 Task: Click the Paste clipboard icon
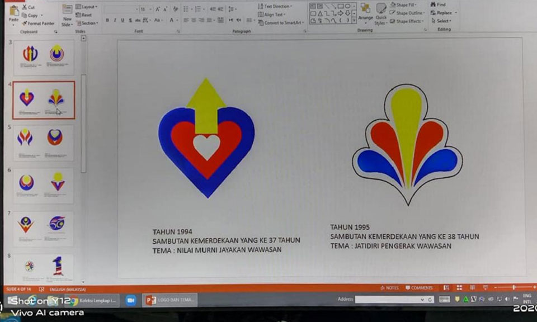(13, 11)
